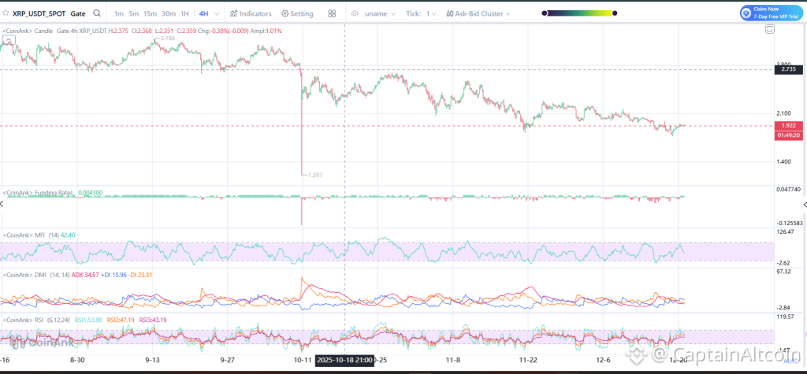Click right handle of color gradient slider
Viewport: 807px width, 374px height.
coord(615,13)
